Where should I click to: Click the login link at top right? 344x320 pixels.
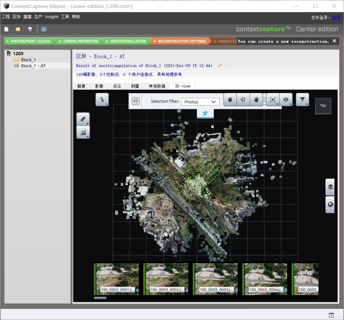click(336, 18)
